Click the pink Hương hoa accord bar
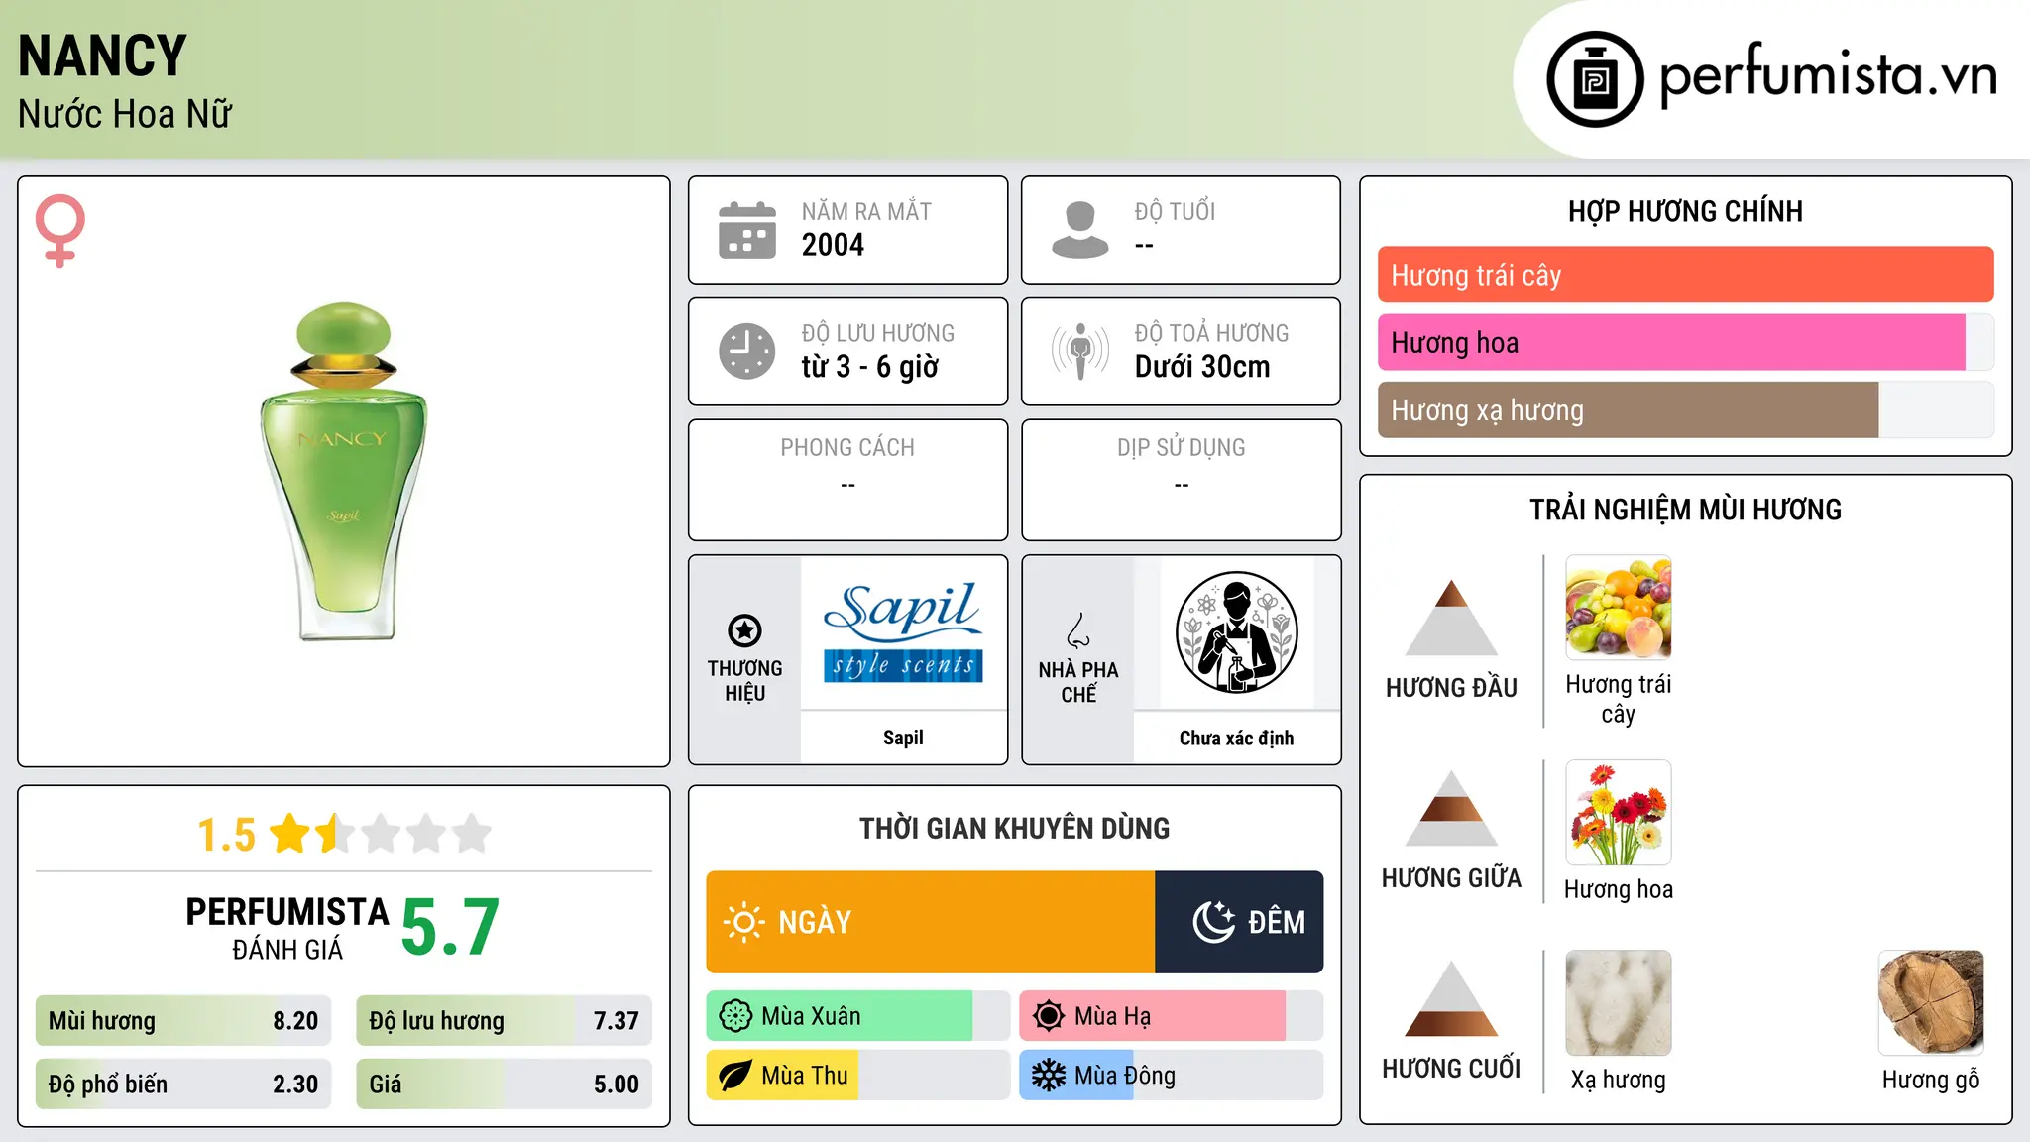The height and width of the screenshot is (1142, 2030). tap(1671, 343)
